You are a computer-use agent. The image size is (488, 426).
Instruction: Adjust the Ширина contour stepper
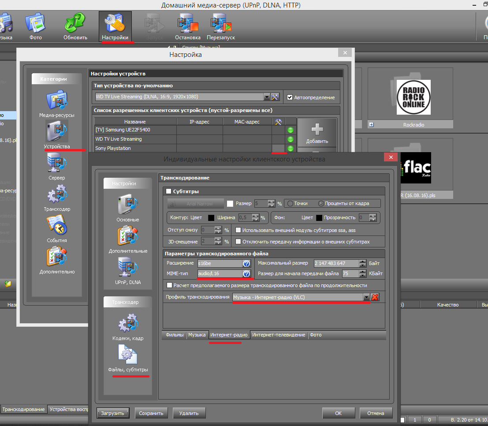point(256,218)
